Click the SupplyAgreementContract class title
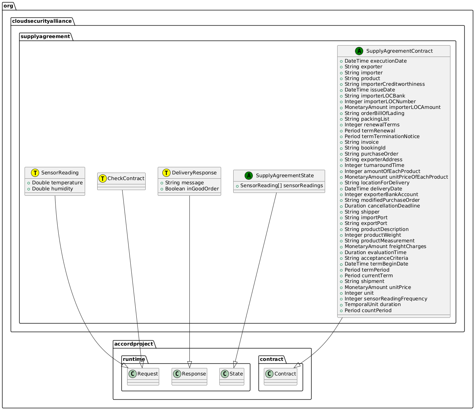Image resolution: width=475 pixels, height=410 pixels. (x=400, y=51)
